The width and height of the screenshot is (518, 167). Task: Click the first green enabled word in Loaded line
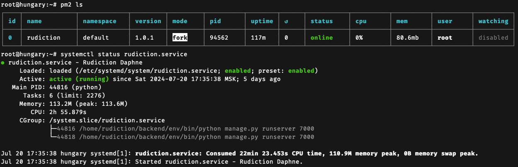[x=238, y=71]
